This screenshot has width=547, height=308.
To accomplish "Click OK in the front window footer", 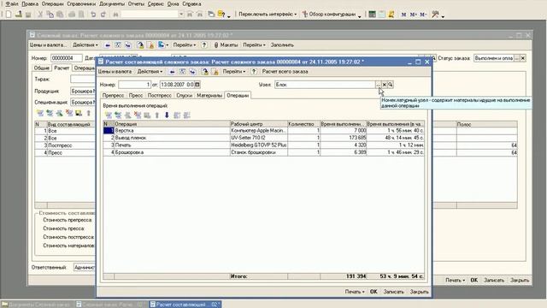I will (373, 292).
